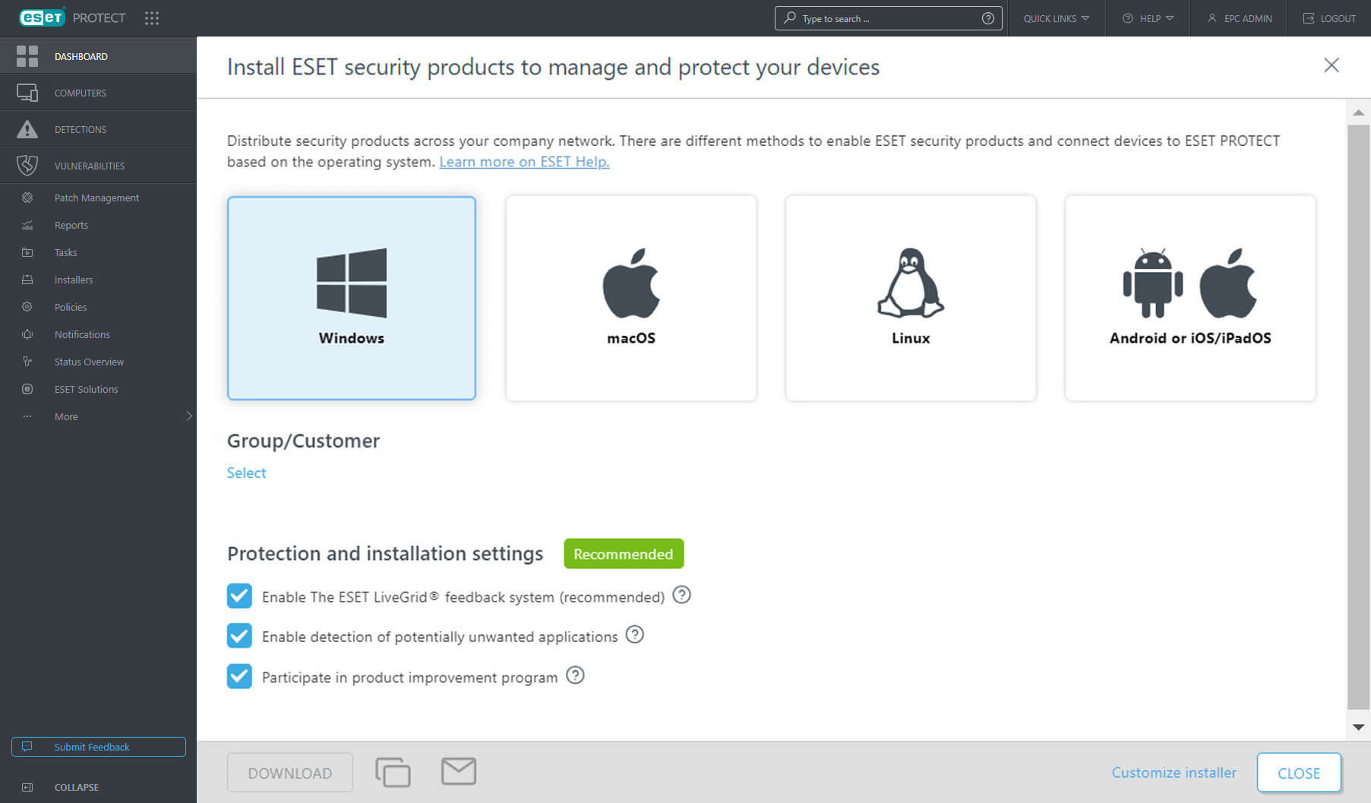Viewport: 1371px width, 803px height.
Task: Click the email installer envelope icon
Action: click(459, 771)
